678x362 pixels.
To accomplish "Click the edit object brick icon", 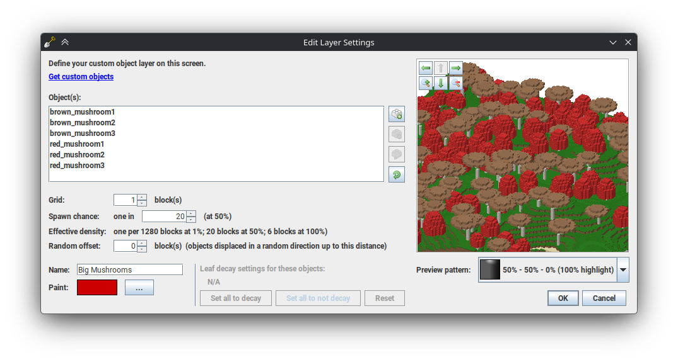I will point(397,154).
